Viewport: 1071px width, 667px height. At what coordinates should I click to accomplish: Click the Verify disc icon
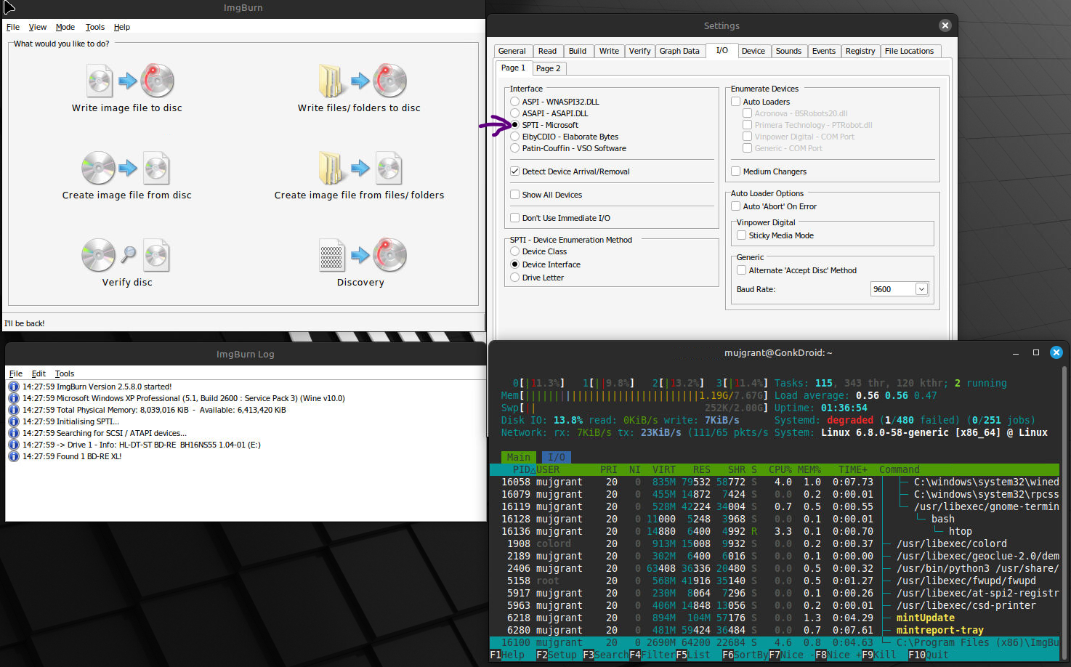click(x=126, y=255)
